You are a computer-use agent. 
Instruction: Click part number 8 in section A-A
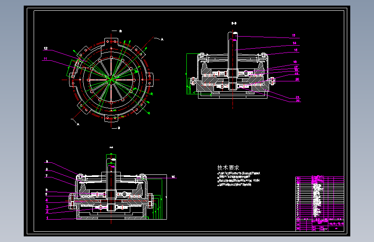click(47, 169)
